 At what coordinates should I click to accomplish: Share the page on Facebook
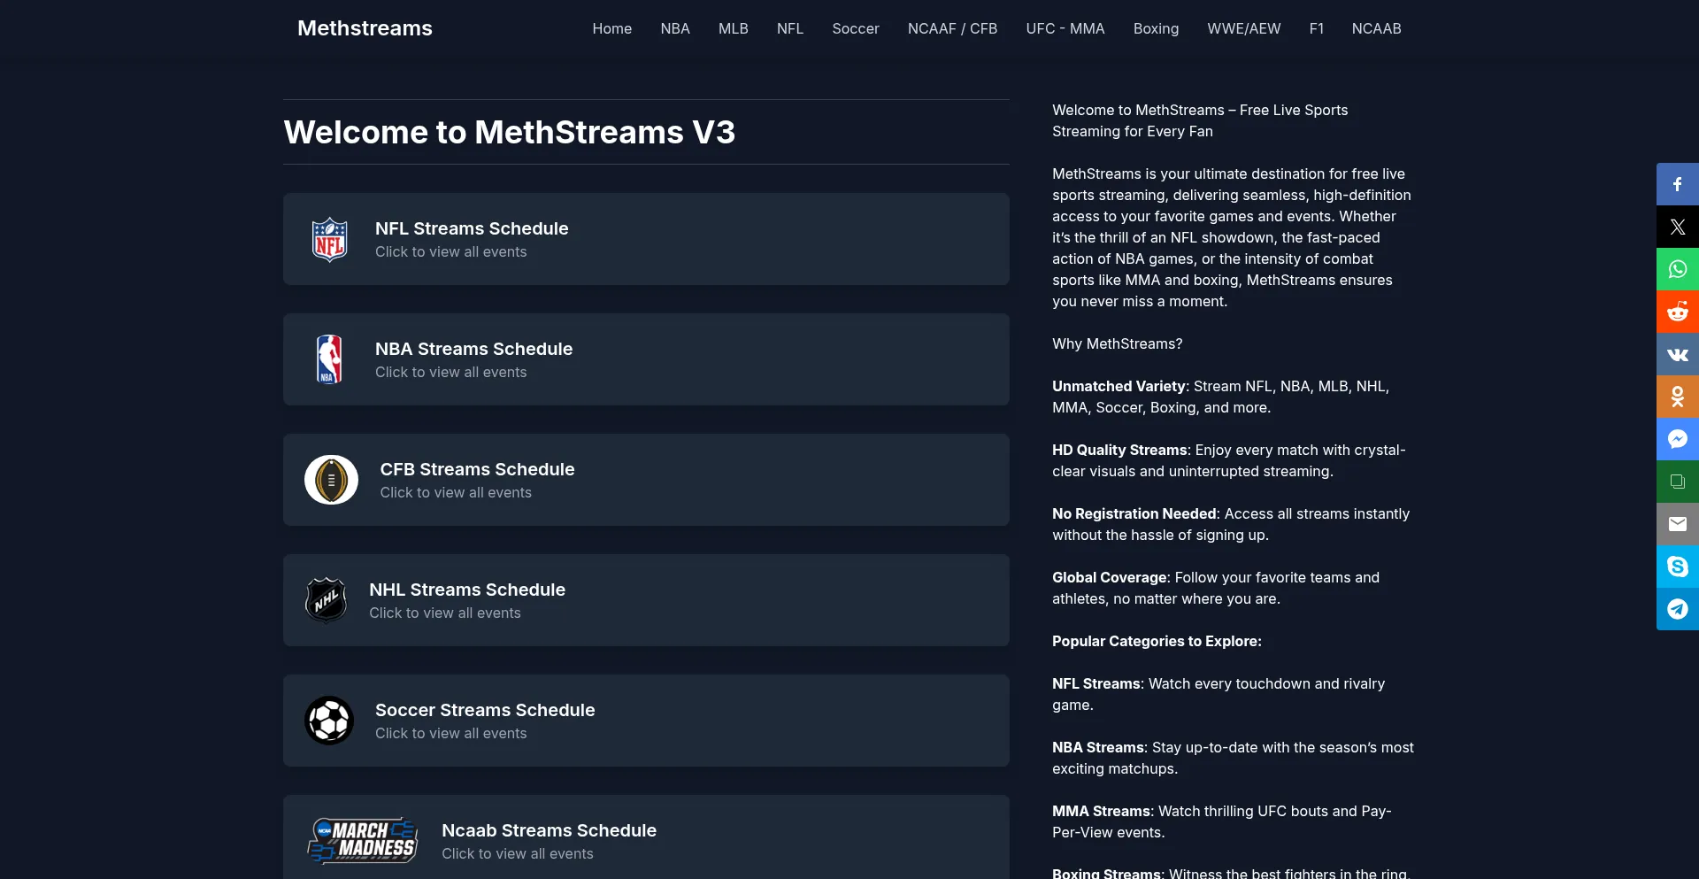(x=1678, y=184)
